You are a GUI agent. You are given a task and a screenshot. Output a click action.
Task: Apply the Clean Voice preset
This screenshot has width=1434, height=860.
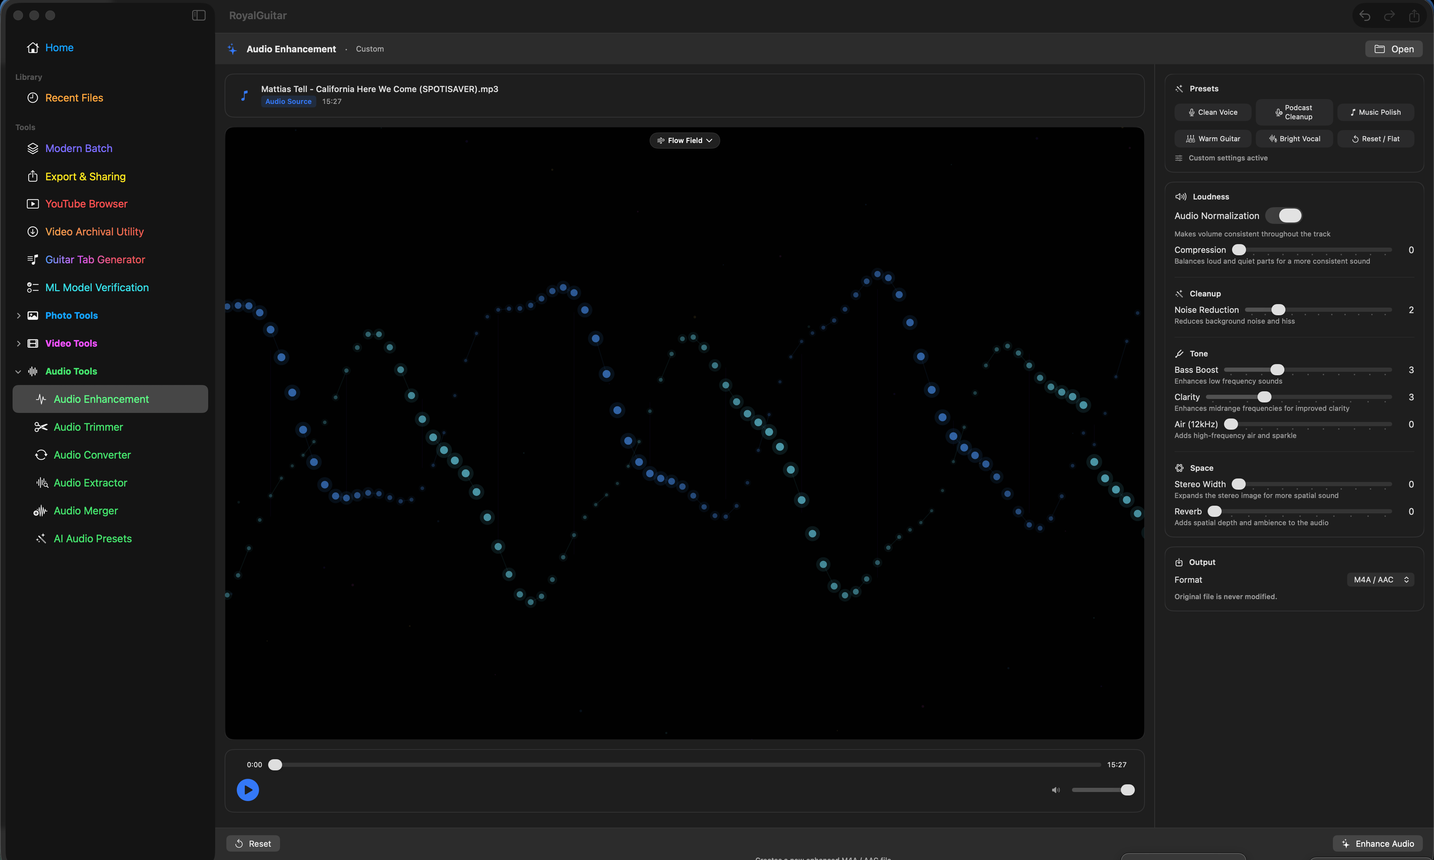pos(1213,112)
